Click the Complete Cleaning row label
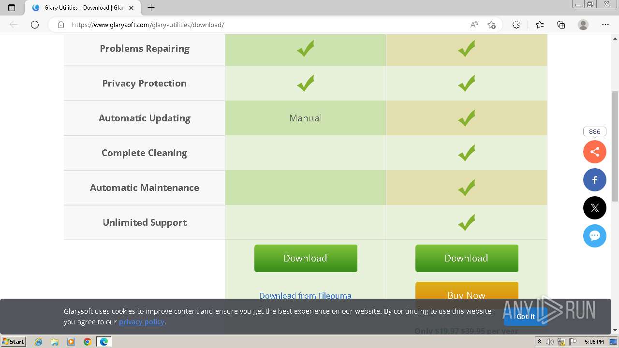 coord(145,153)
